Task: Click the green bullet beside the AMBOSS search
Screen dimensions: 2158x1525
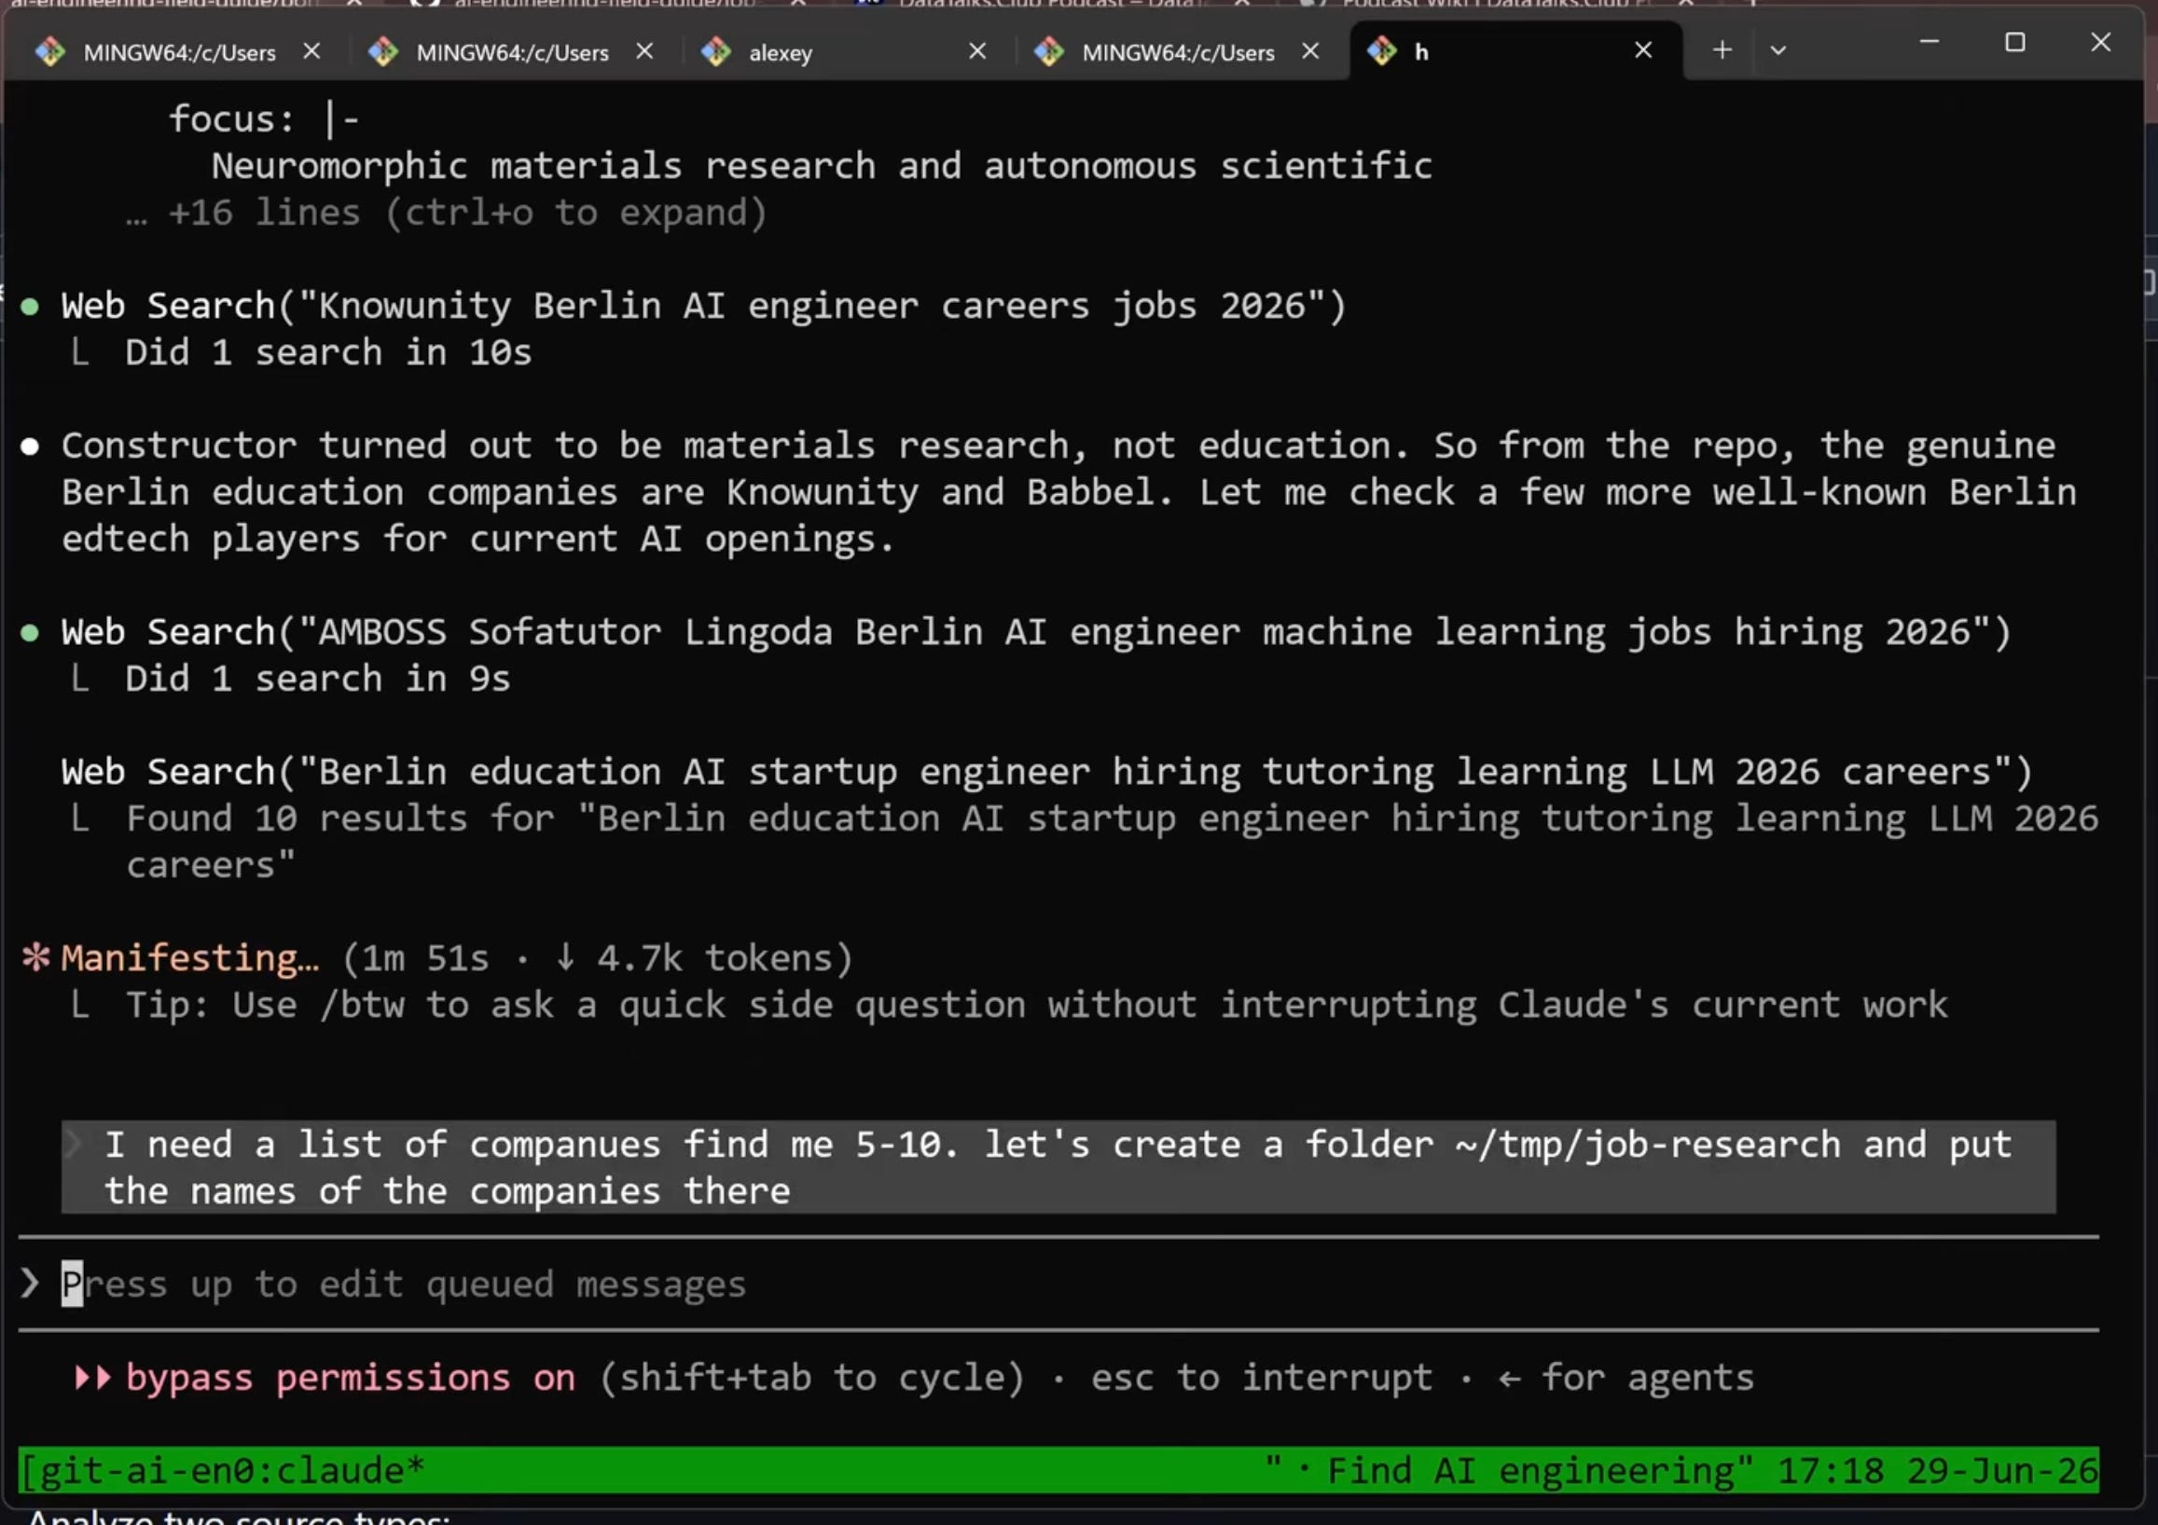Action: coord(30,633)
